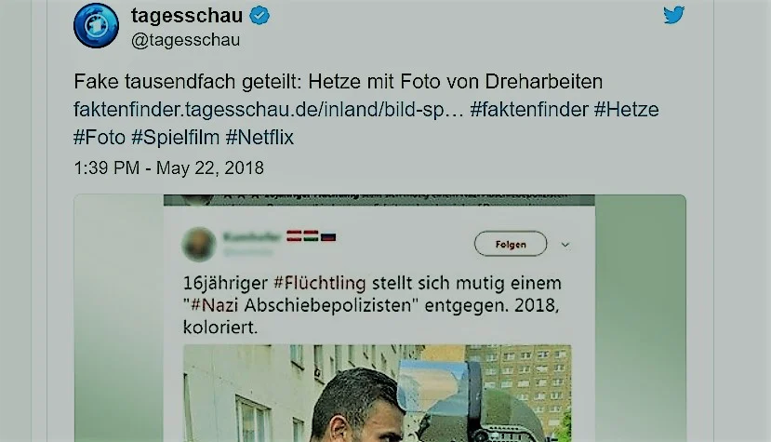Select the #faktenfinder hashtag
This screenshot has width=771, height=442.
pyautogui.click(x=529, y=109)
